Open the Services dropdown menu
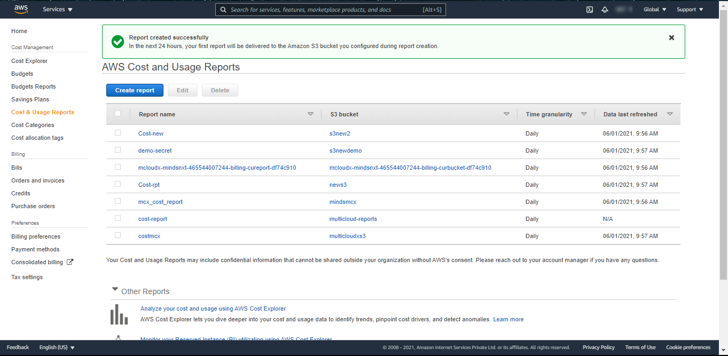 (58, 10)
